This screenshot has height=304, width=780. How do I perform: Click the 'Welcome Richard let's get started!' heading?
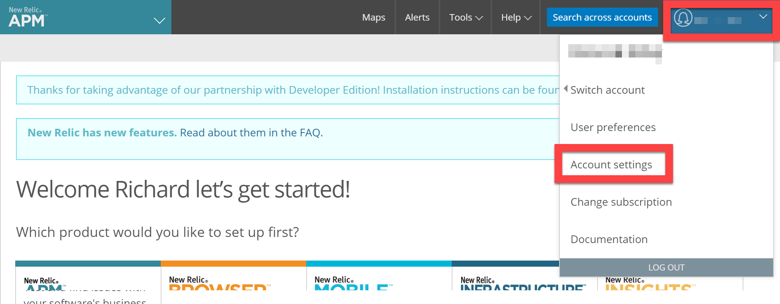click(x=183, y=189)
